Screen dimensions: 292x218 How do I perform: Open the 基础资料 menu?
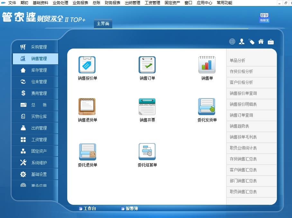[x=41, y=3]
